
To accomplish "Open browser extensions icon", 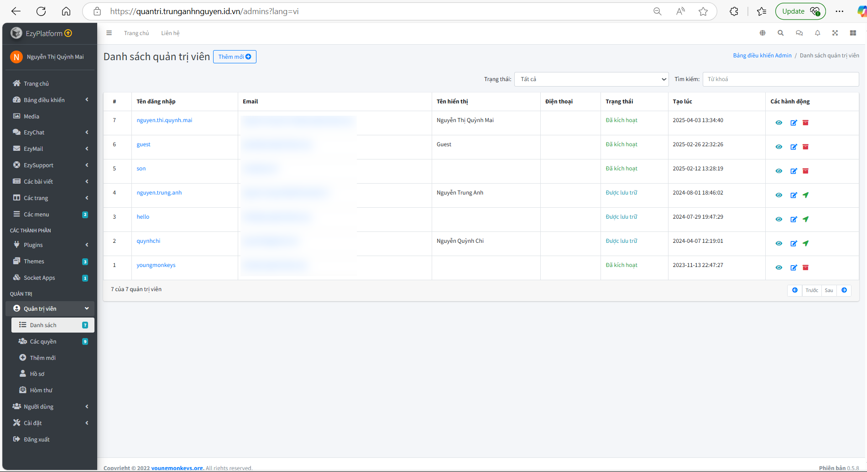I will point(734,11).
